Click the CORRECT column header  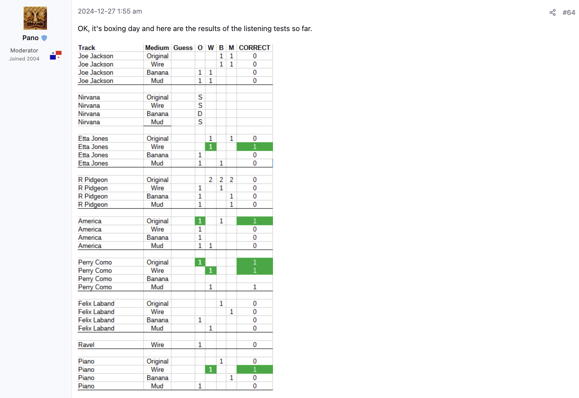click(x=255, y=48)
